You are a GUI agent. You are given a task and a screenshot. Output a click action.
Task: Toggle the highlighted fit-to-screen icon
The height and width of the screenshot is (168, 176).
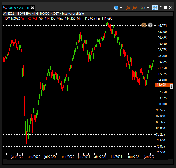[x=155, y=8]
